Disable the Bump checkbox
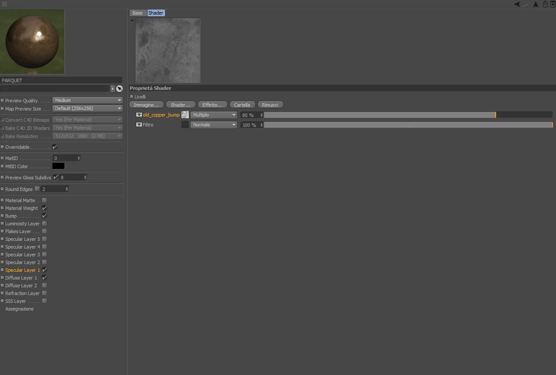This screenshot has width=556, height=375. 44,215
